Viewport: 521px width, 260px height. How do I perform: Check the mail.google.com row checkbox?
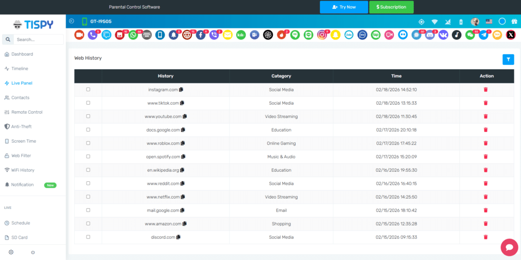[x=88, y=210]
